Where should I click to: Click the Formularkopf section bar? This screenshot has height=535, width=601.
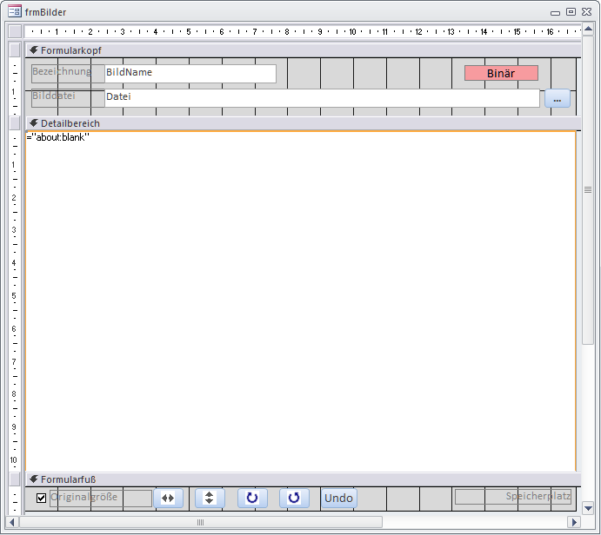tap(303, 50)
